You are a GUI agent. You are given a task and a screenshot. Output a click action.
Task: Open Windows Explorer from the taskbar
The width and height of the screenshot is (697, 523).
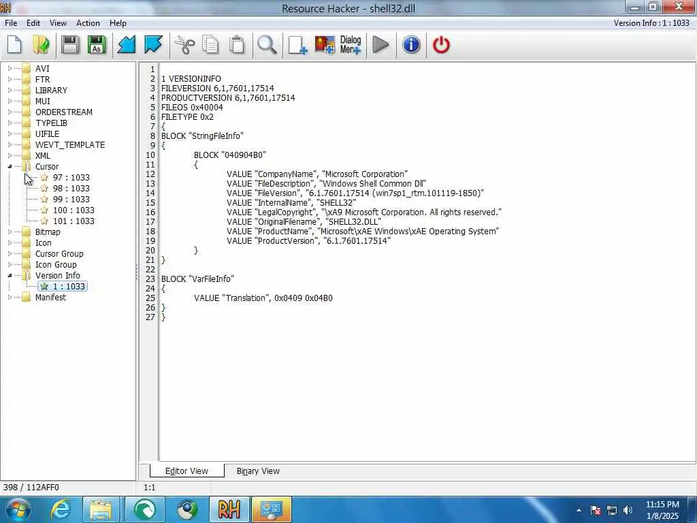(101, 509)
